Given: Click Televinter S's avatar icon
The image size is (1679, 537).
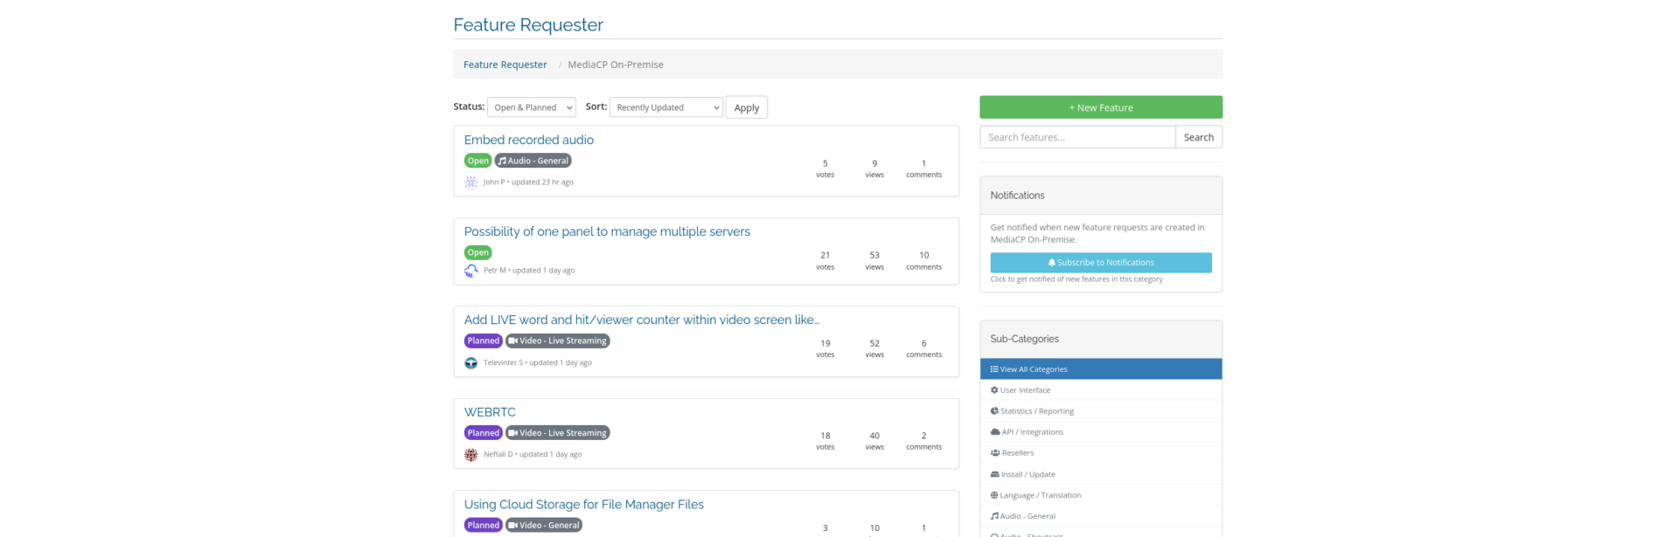Looking at the screenshot, I should coord(470,363).
